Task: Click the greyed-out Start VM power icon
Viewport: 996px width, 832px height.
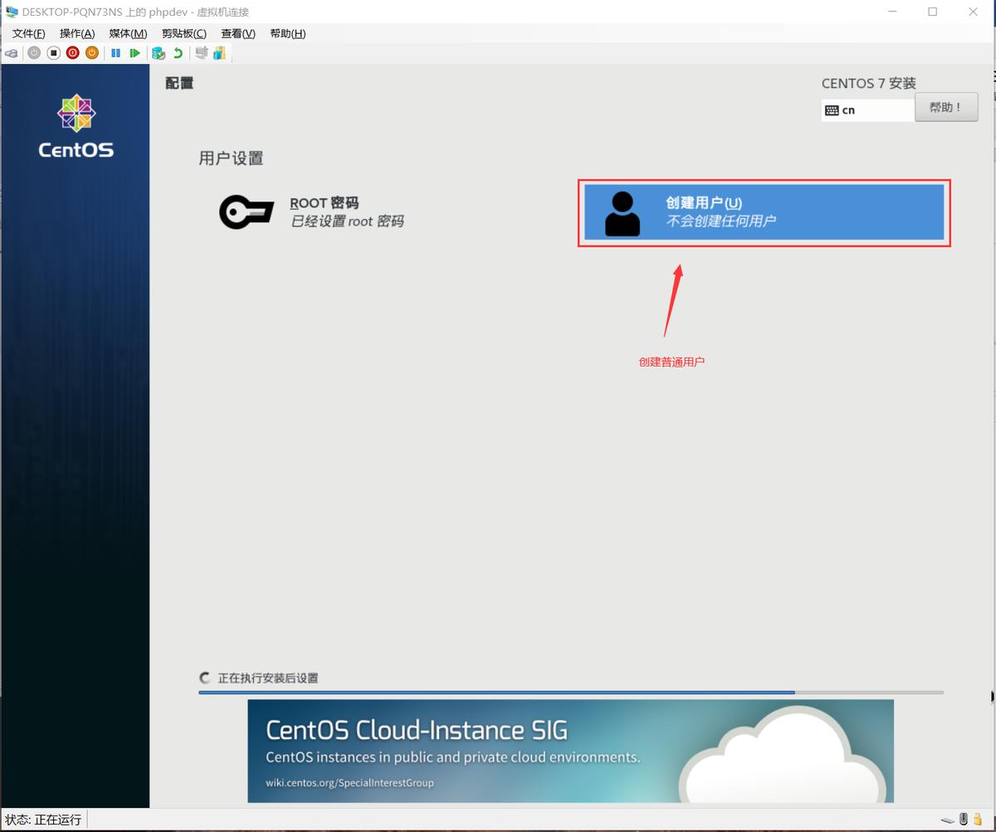Action: [x=34, y=53]
